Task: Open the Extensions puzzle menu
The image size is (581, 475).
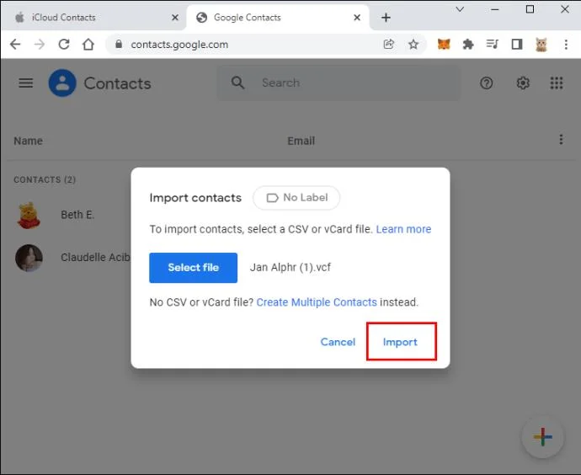Action: pyautogui.click(x=468, y=45)
